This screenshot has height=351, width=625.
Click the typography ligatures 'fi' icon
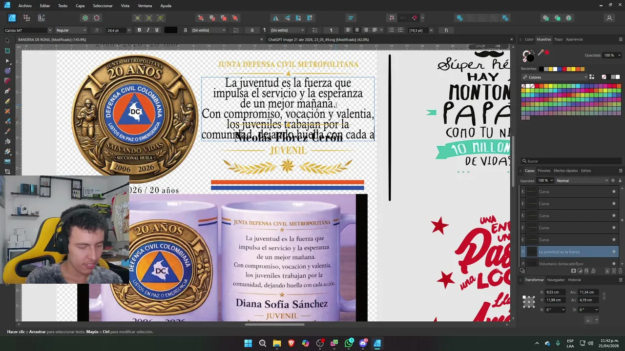446,30
